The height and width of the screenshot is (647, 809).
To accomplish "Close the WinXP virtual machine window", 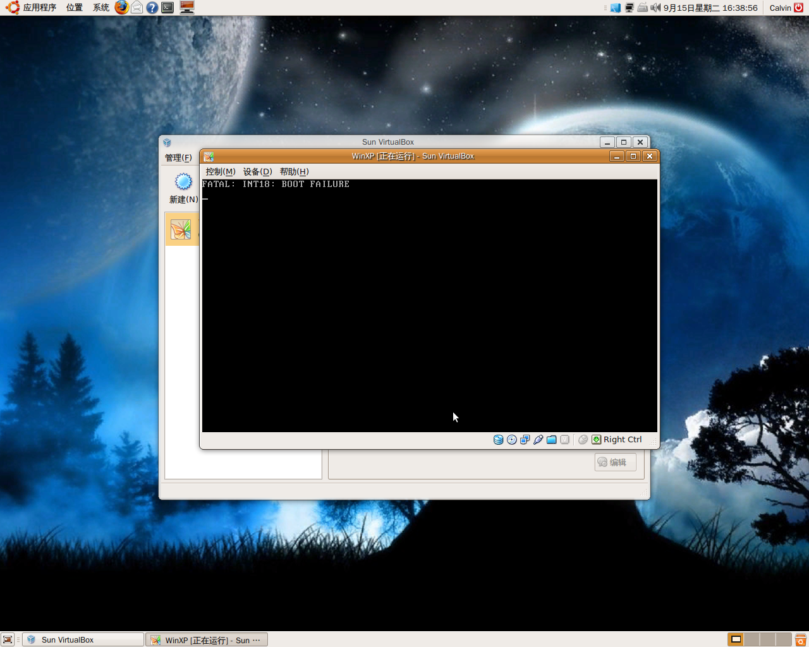I will coord(650,157).
